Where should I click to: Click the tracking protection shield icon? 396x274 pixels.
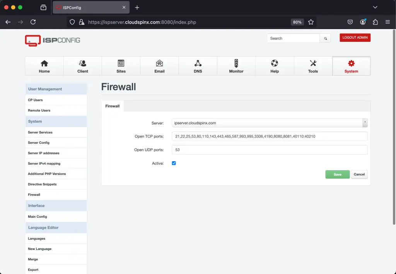pyautogui.click(x=72, y=22)
